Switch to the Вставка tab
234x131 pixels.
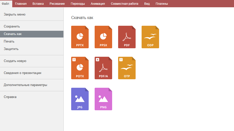[x=38, y=4]
